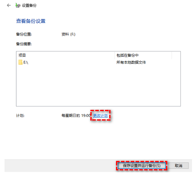Screen dimensions: 195x173
Task: Select the E:\ folder icon
Action: click(20, 62)
